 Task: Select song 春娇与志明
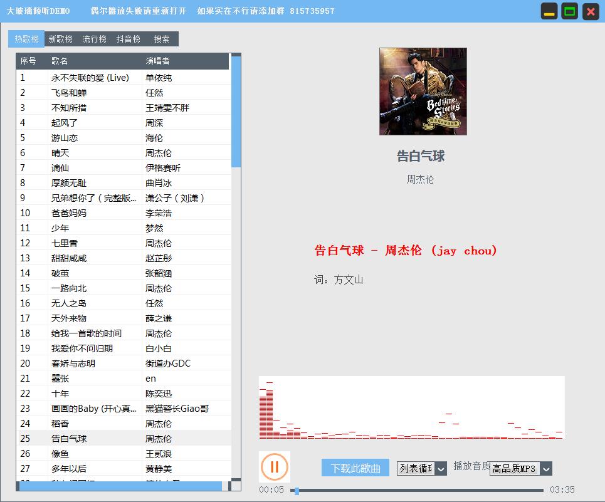click(x=73, y=363)
